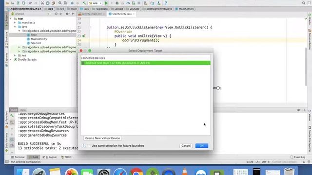Click MainActivity breadcrumb item
Image resolution: width=312 pixels, height=175 pixels.
pos(185,9)
